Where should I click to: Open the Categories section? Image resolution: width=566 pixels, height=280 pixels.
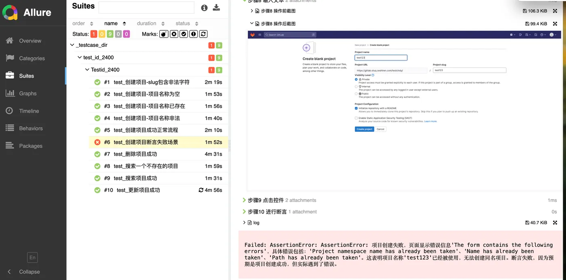click(32, 58)
